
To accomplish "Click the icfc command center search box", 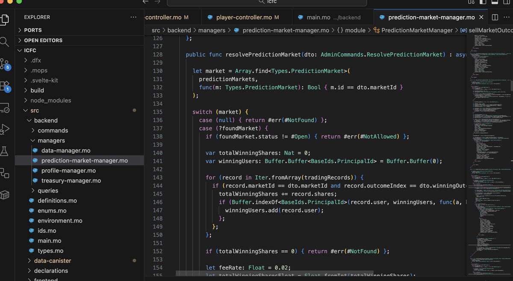I will click(267, 2).
